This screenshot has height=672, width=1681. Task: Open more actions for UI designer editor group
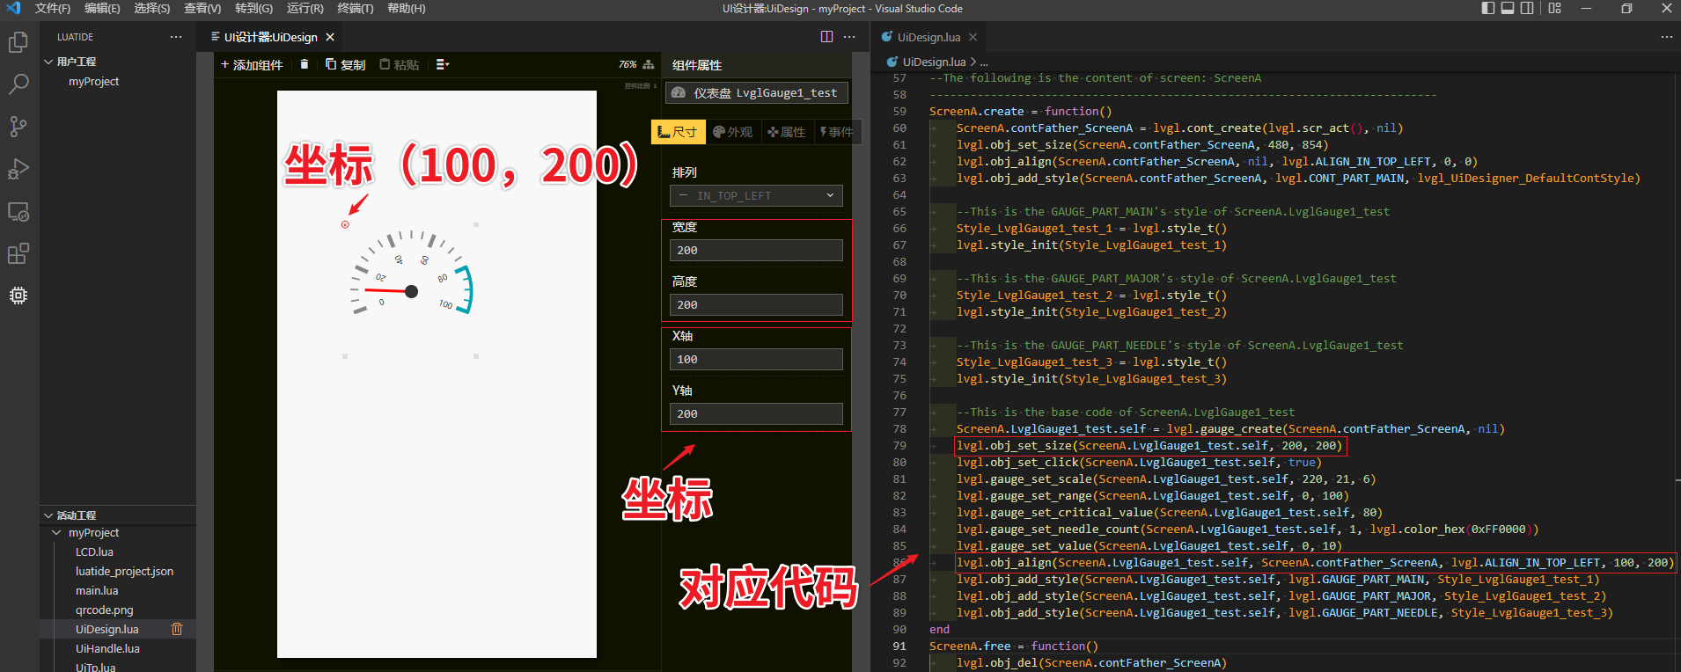849,37
